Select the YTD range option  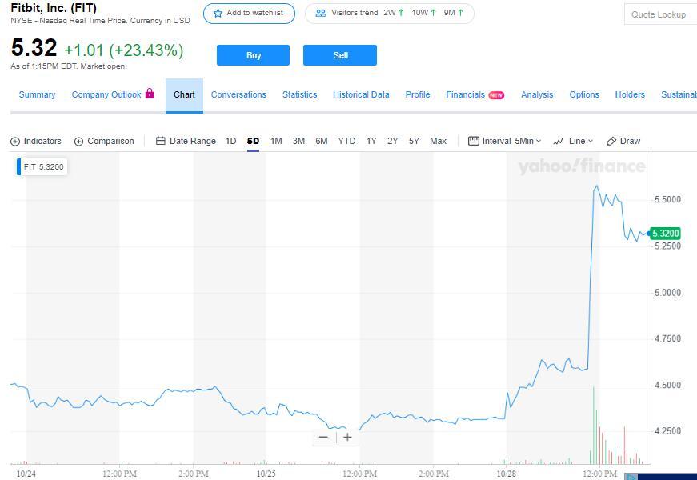(346, 141)
